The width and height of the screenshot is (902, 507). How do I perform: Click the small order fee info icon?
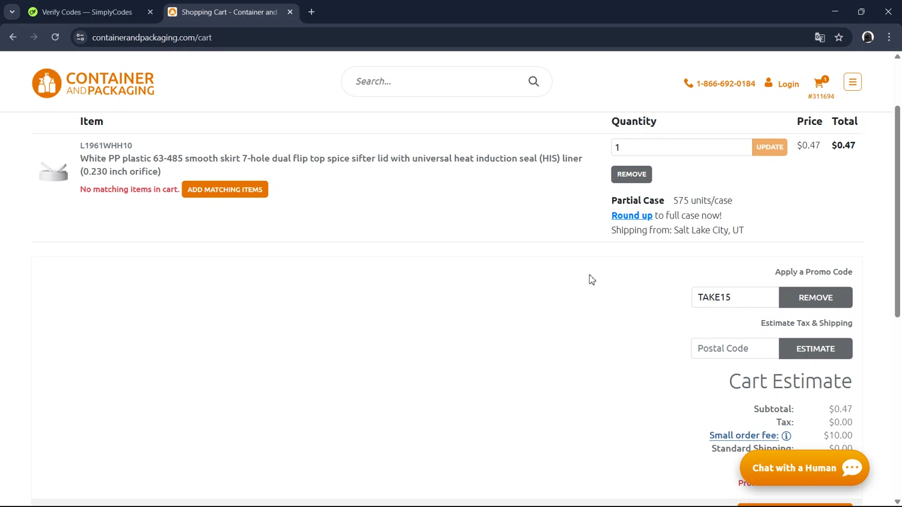[787, 436]
